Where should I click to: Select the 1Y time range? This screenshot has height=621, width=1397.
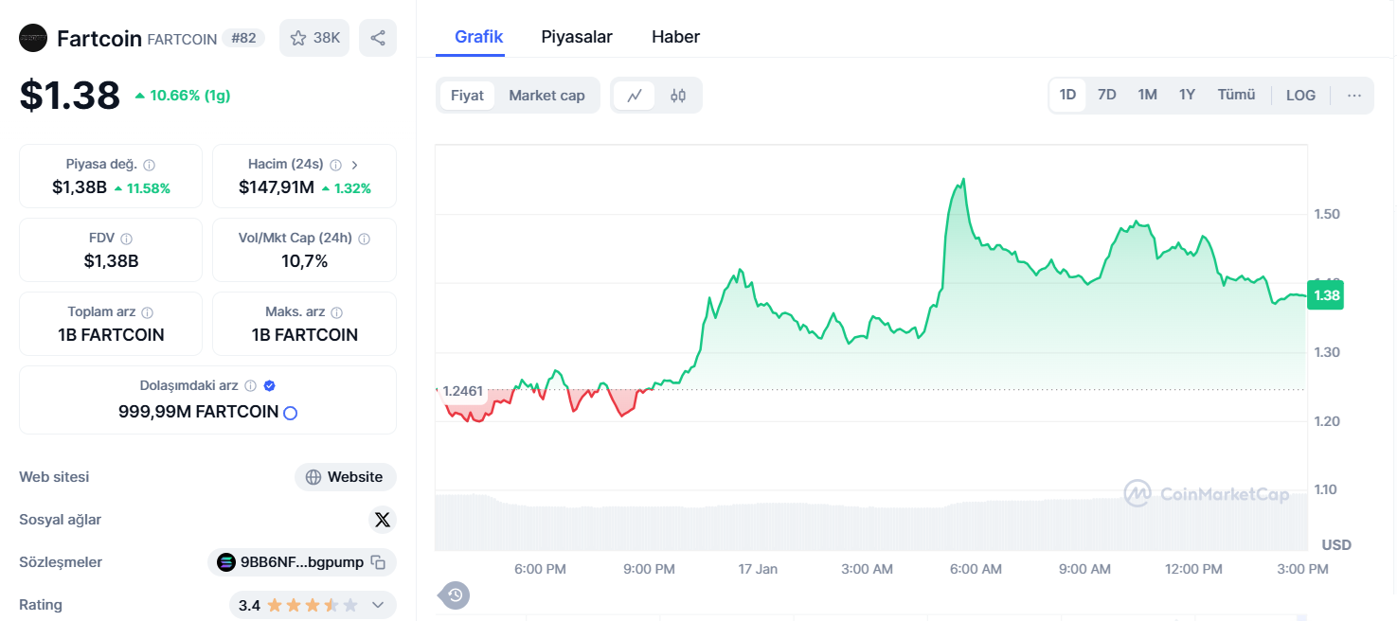(1187, 95)
